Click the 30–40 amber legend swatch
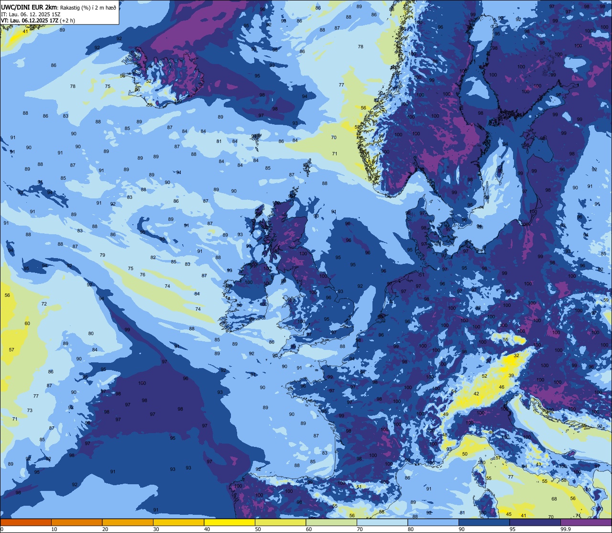Viewport: 612px width, 533px height. tap(178, 522)
